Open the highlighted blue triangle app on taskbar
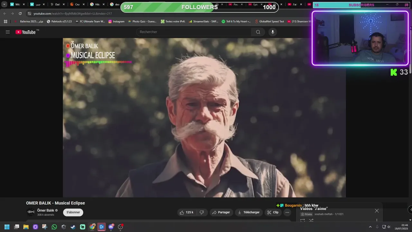The width and height of the screenshot is (412, 232). [x=101, y=227]
